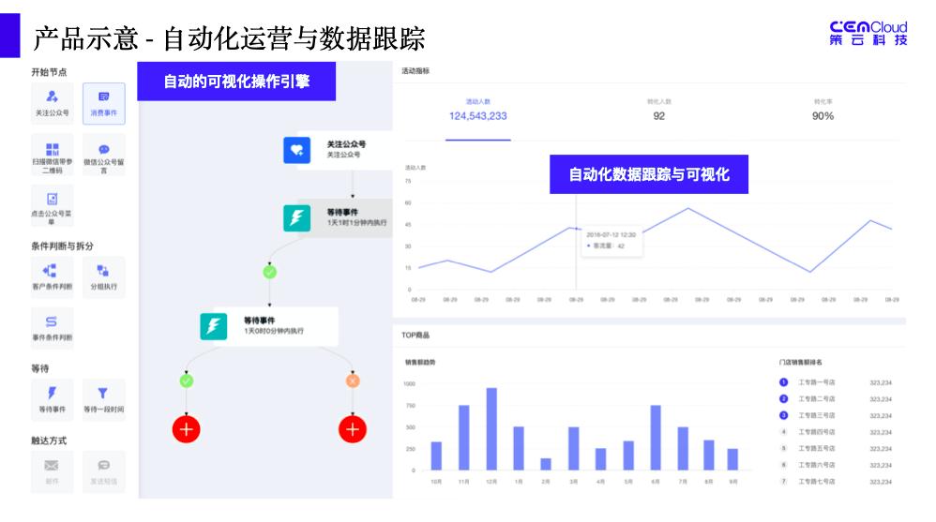
Task: Click the 条件判断与拆分 palette section header
Action: pos(62,246)
